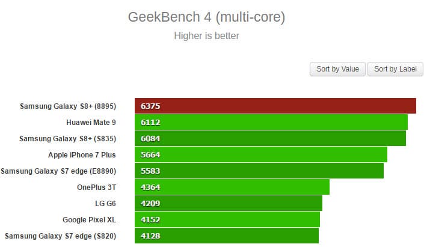Click the LG G6 bar
Image resolution: width=424 pixels, height=247 pixels.
click(229, 203)
